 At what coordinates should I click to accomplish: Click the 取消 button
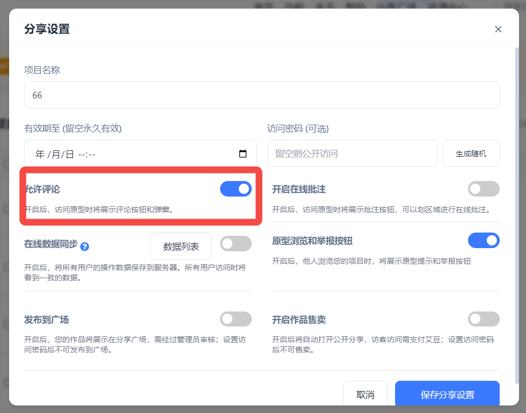365,394
